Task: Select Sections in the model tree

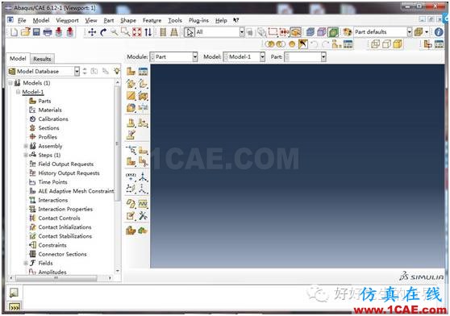Action: pos(48,128)
